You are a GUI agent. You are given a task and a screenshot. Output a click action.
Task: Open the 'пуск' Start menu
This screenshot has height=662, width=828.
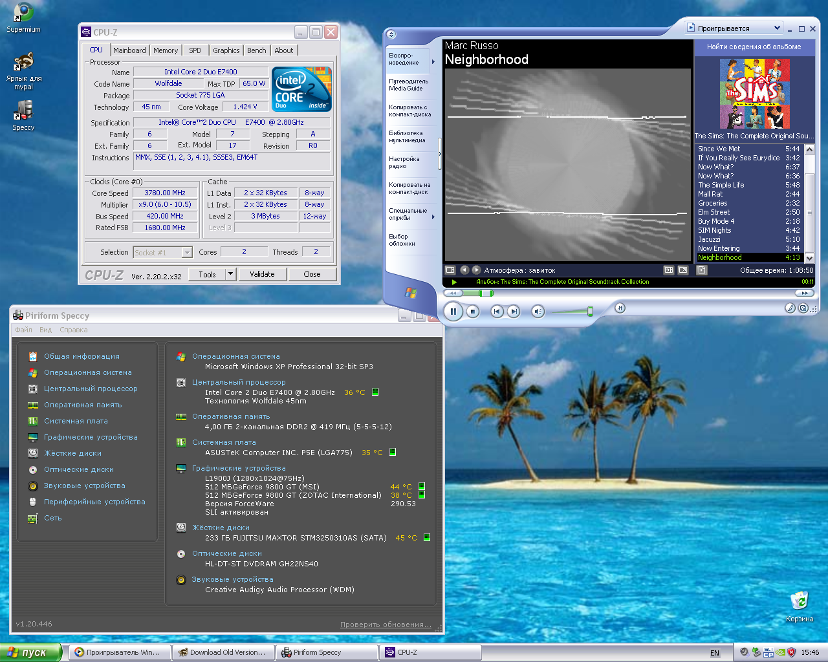31,652
